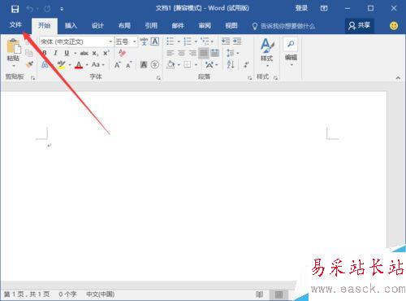This screenshot has width=406, height=301.
Task: Click the borders icon
Action: (x=188, y=64)
